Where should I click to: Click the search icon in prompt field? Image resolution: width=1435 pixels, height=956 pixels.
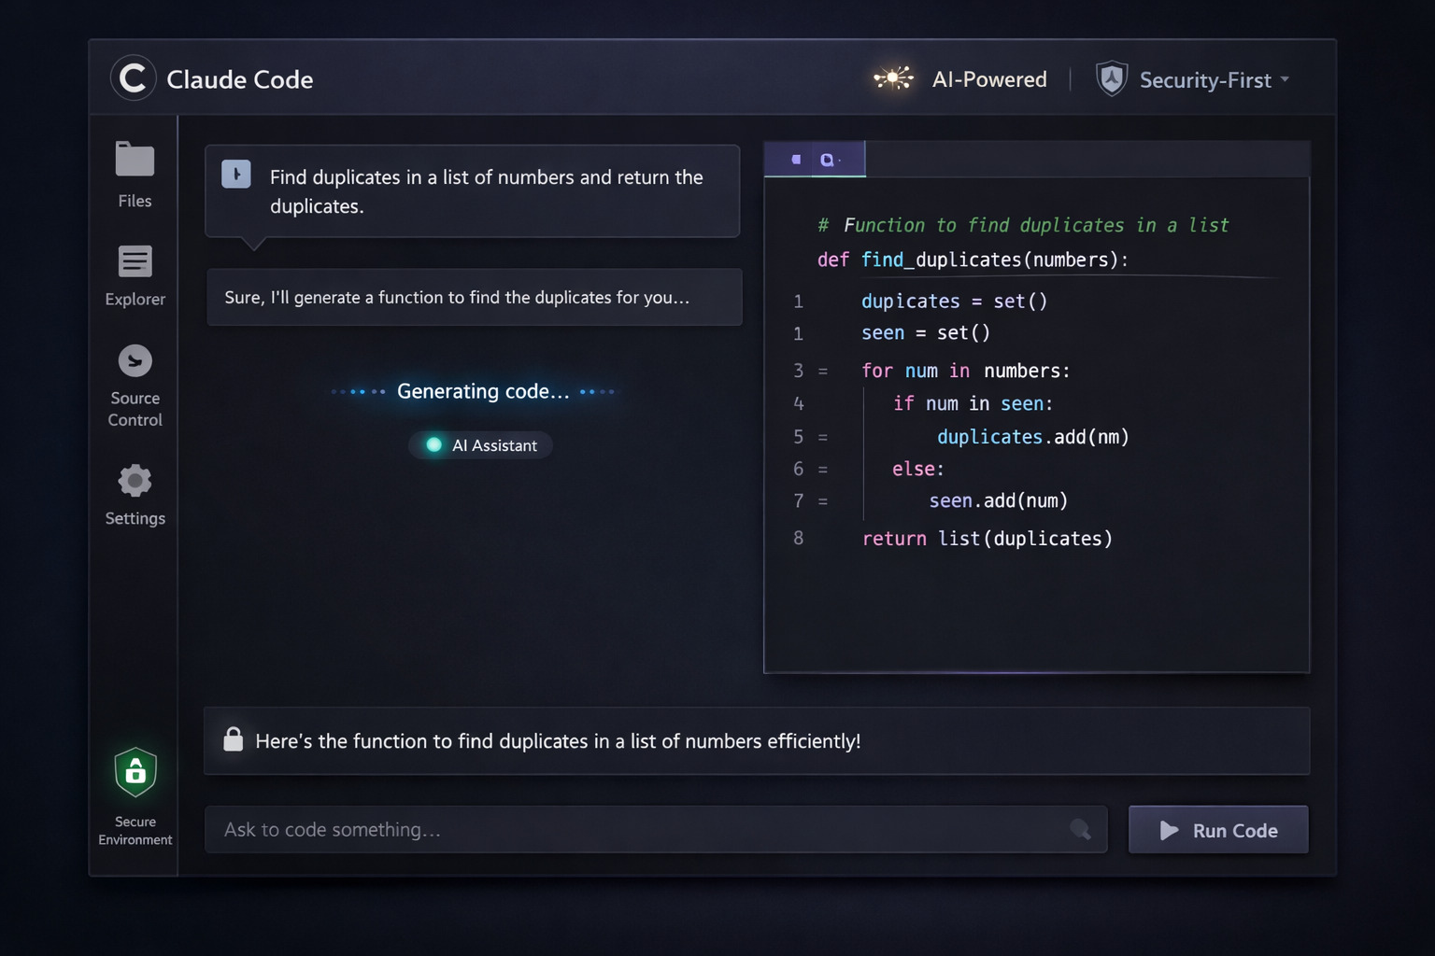pyautogui.click(x=1080, y=829)
